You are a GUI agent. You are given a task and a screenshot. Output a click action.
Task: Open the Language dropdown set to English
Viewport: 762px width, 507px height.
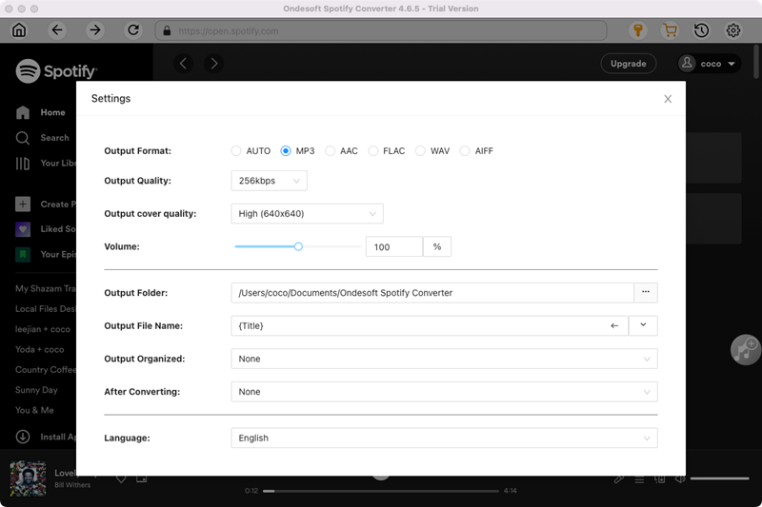coord(444,439)
